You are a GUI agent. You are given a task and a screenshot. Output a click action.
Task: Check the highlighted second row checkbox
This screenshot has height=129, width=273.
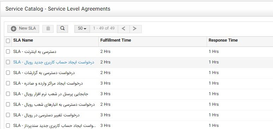pyautogui.click(x=8, y=62)
